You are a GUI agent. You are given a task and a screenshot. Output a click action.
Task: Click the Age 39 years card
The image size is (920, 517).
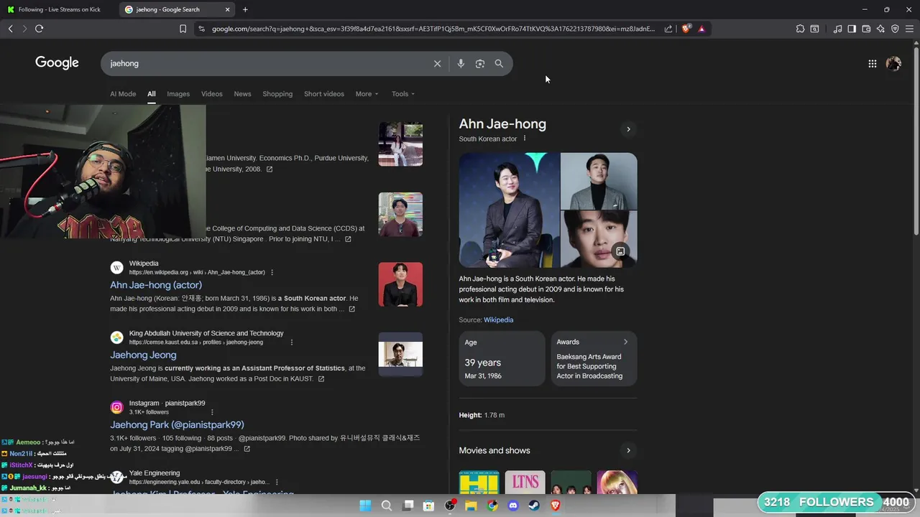pos(502,358)
